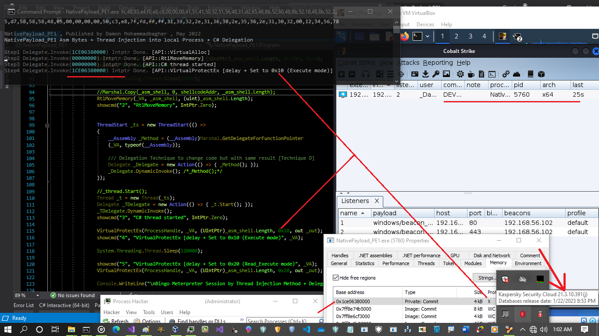Click the Windows search magnifier on taskbar
Image resolution: width=599 pixels, height=336 pixels.
tap(24, 329)
